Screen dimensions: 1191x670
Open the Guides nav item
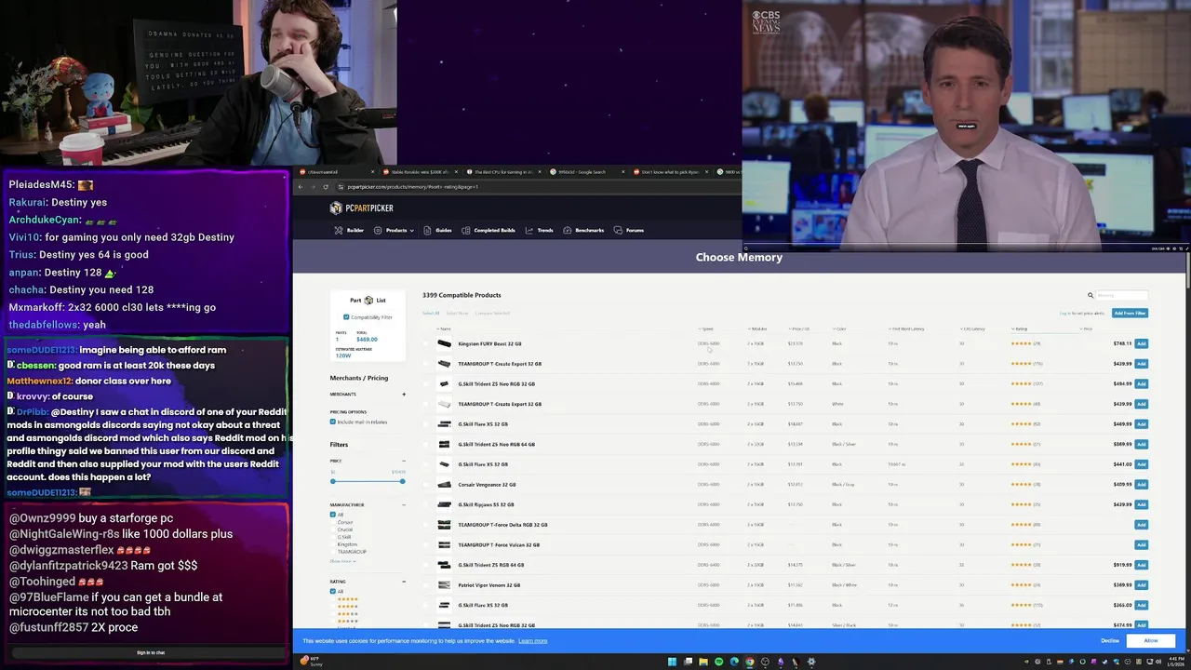438,231
